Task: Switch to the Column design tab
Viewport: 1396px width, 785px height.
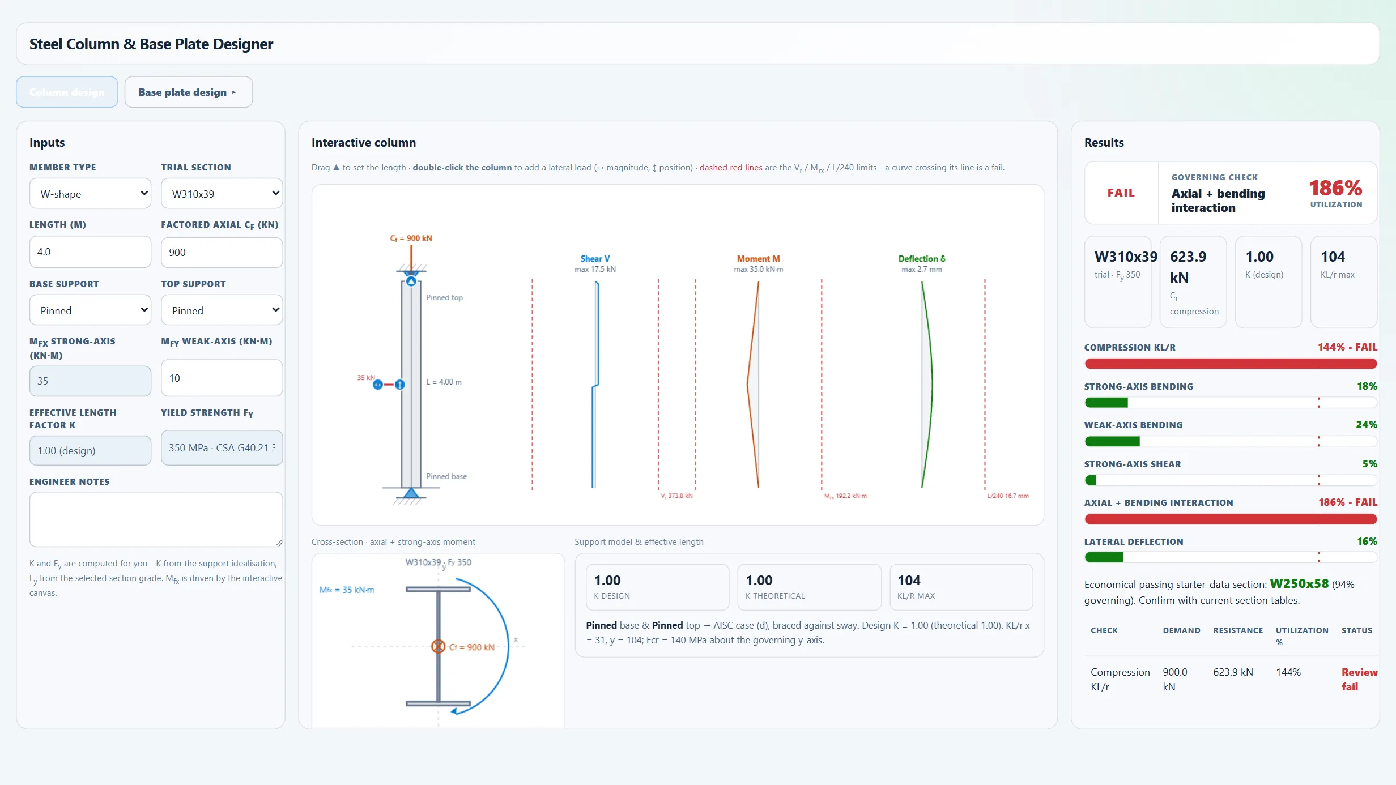Action: (x=67, y=92)
